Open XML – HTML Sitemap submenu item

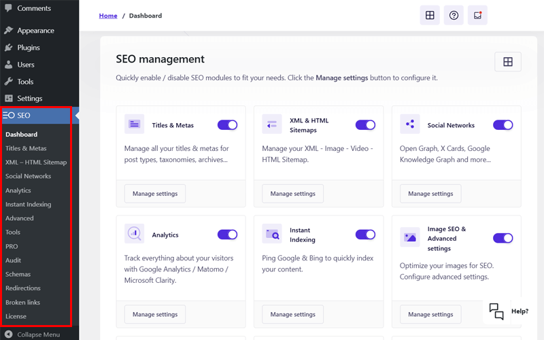point(36,162)
